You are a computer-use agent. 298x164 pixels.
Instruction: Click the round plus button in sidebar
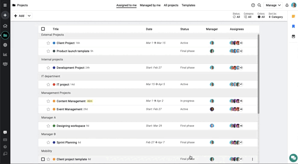click(5, 15)
